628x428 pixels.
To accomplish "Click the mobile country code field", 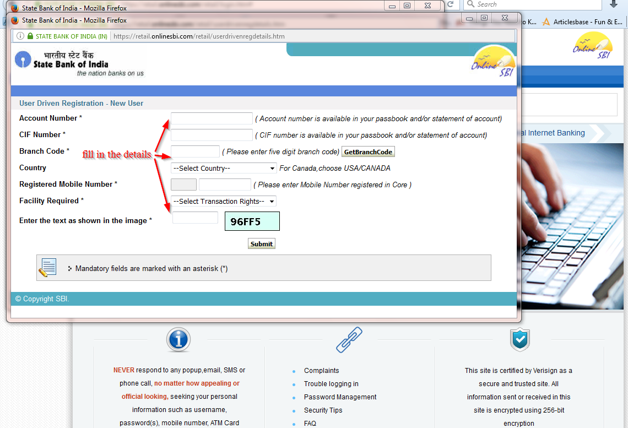I will (x=183, y=185).
